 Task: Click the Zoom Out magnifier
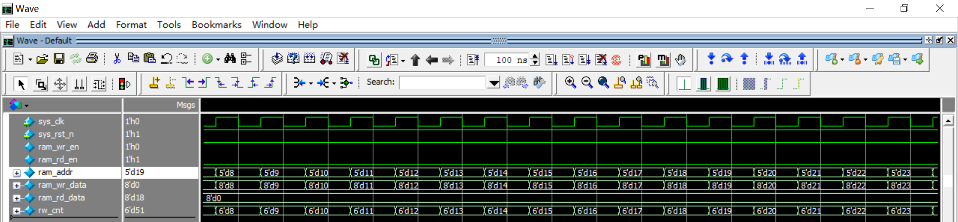click(x=587, y=83)
